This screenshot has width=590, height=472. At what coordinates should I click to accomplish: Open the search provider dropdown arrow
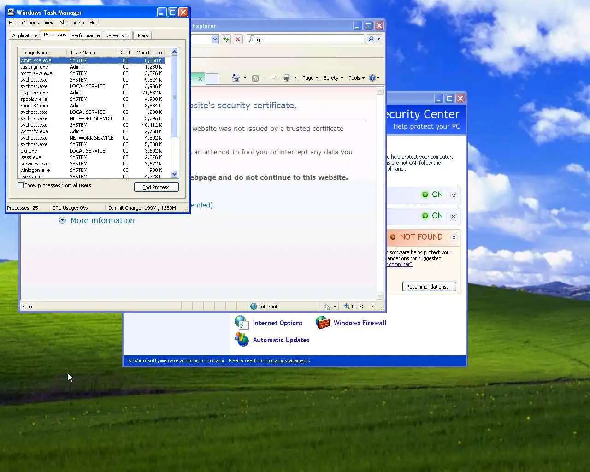(x=379, y=39)
